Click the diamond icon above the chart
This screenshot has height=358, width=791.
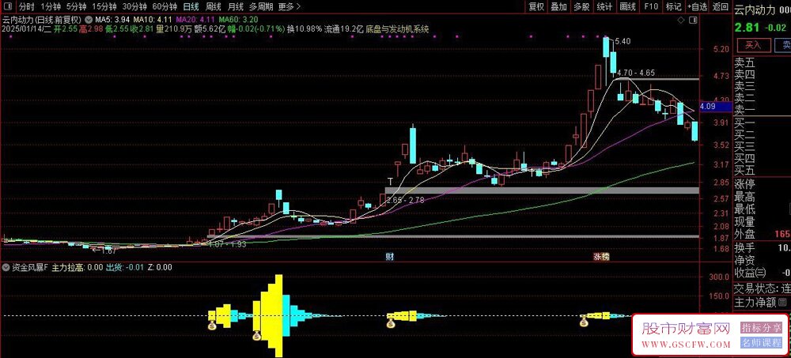[x=680, y=21]
